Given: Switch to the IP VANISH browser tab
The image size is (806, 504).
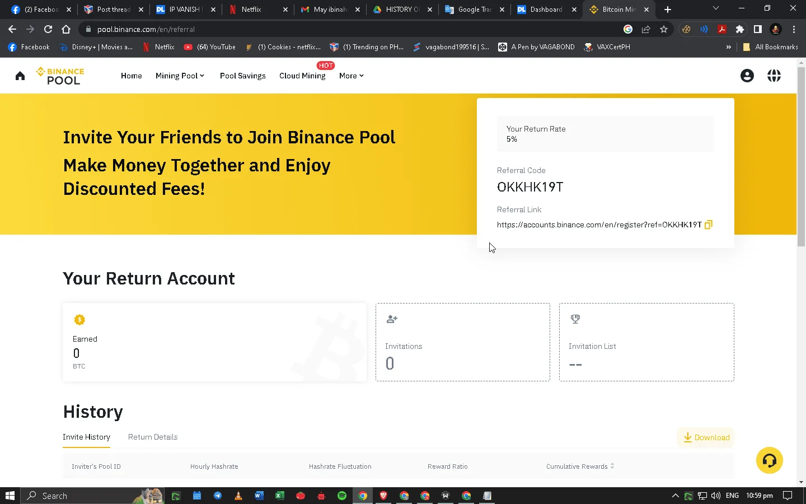Looking at the screenshot, I should coord(185,9).
